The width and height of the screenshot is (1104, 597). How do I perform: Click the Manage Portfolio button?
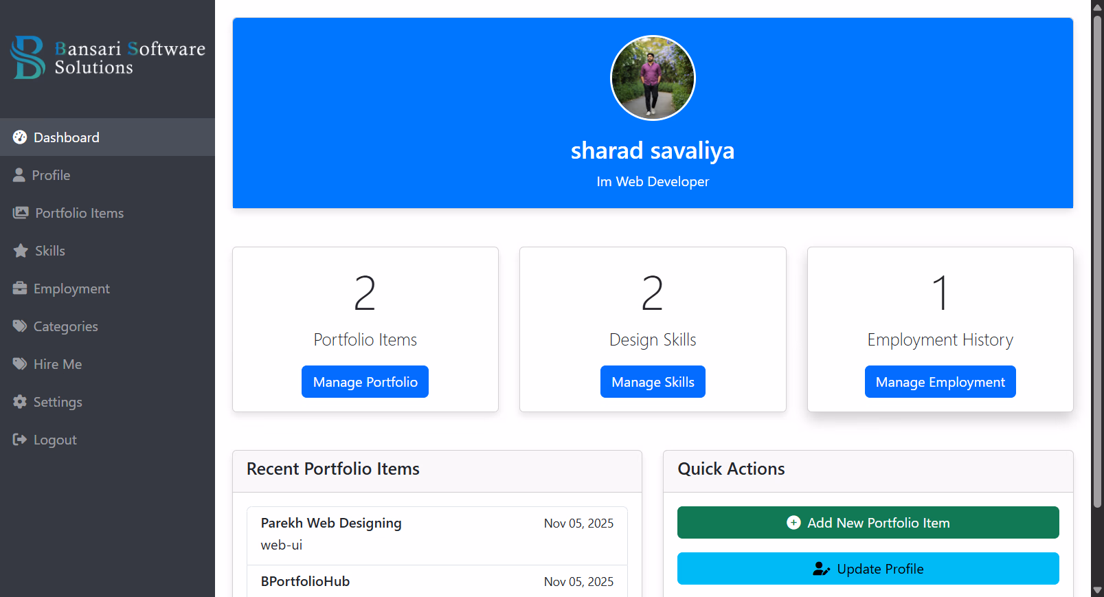pyautogui.click(x=365, y=381)
